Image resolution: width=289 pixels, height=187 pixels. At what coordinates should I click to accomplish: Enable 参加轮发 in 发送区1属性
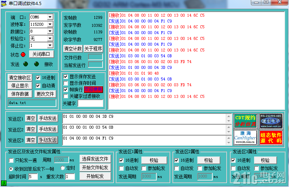pos(144,168)
